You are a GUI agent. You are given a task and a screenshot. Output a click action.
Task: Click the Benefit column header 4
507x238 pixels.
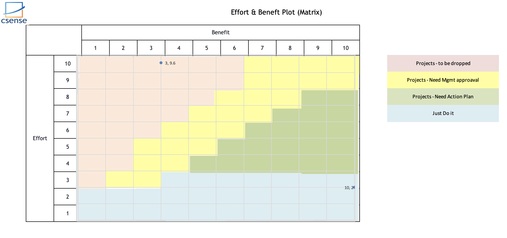click(179, 48)
